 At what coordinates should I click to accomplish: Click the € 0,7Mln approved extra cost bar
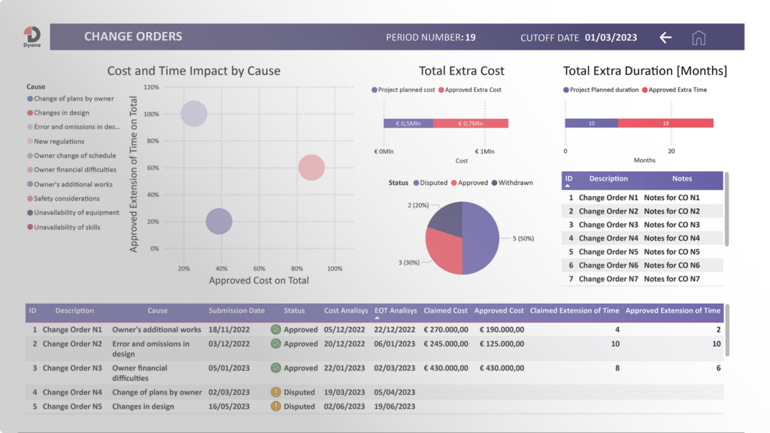click(x=471, y=123)
